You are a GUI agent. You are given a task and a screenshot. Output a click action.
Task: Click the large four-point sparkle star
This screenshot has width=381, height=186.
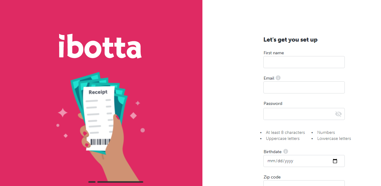(63, 113)
